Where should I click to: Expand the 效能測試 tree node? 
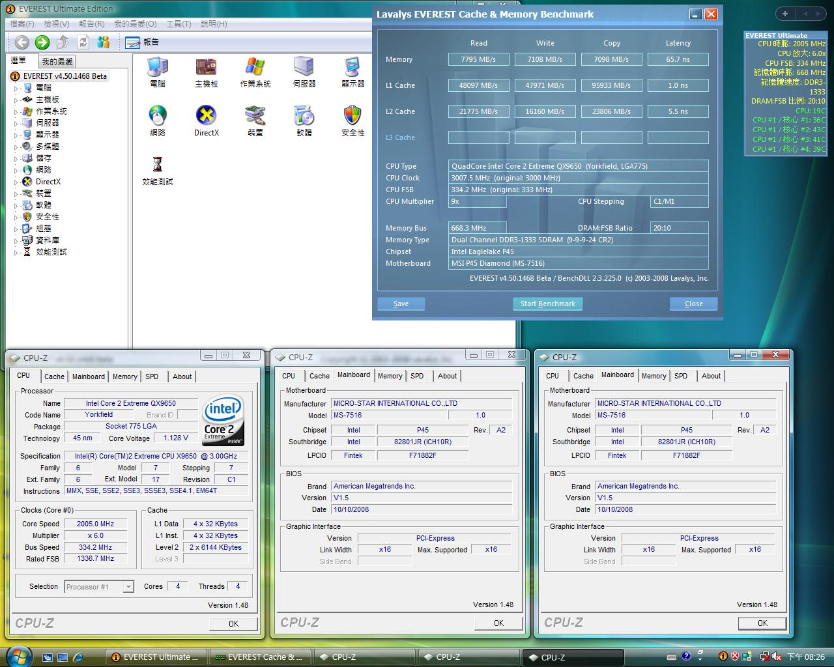pyautogui.click(x=16, y=252)
